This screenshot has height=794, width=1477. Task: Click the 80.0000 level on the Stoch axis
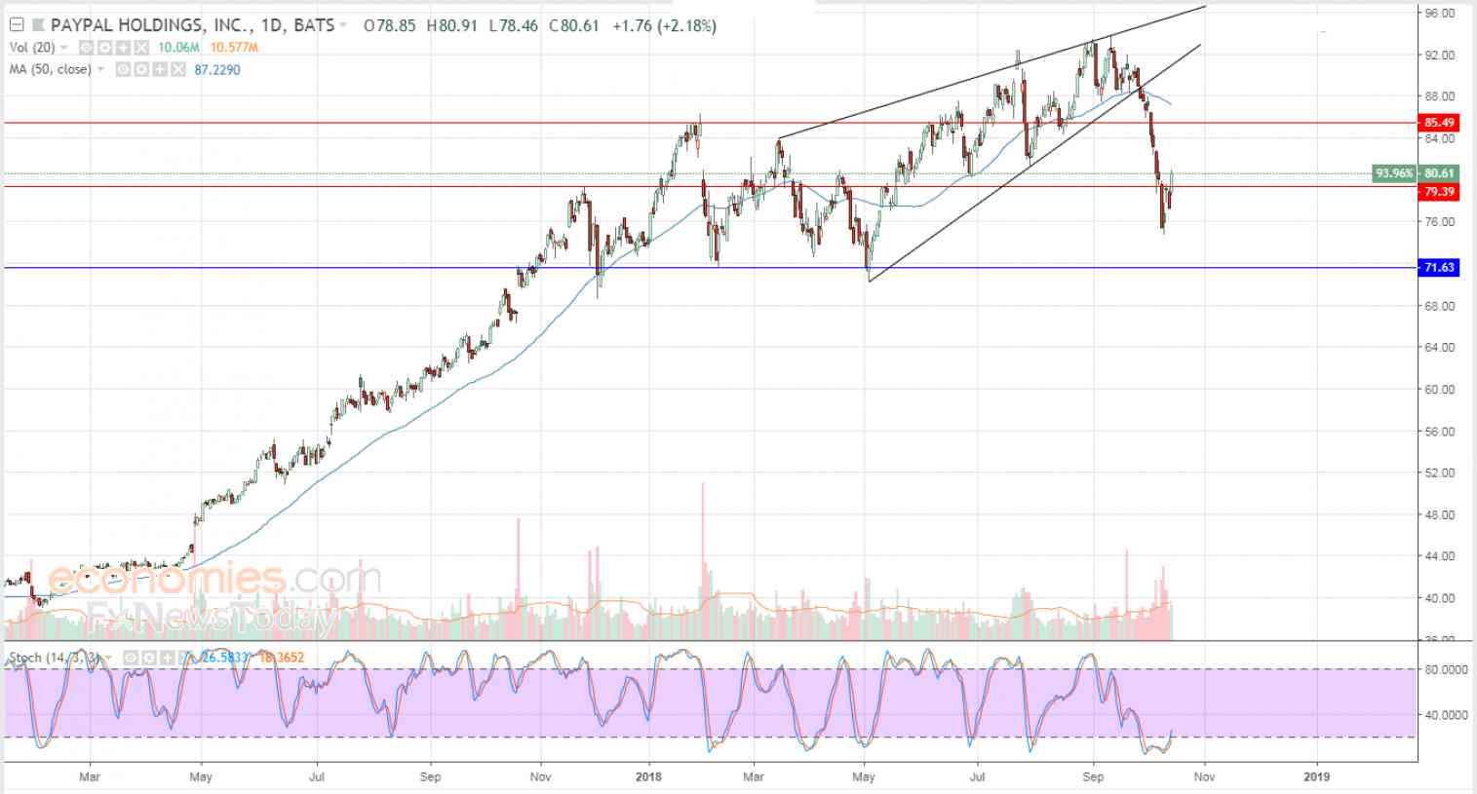[1447, 669]
